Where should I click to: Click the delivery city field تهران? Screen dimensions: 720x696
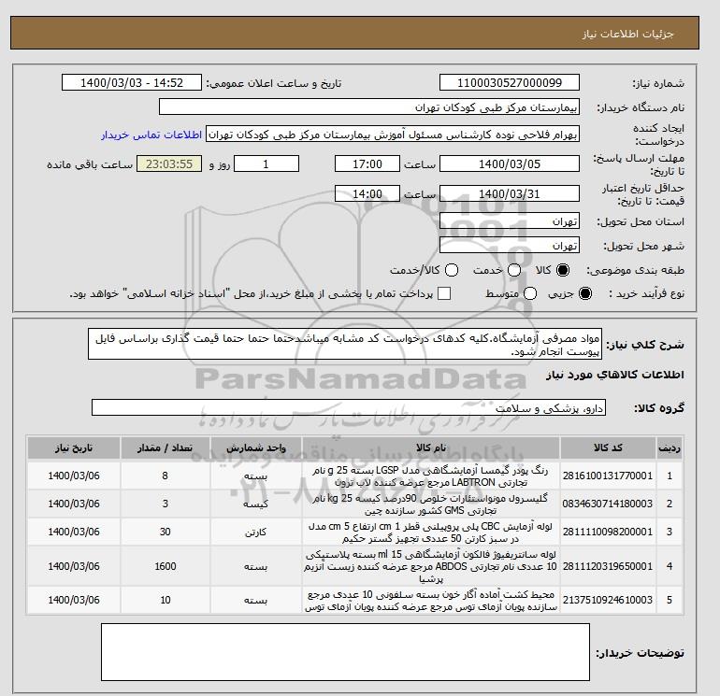click(510, 245)
